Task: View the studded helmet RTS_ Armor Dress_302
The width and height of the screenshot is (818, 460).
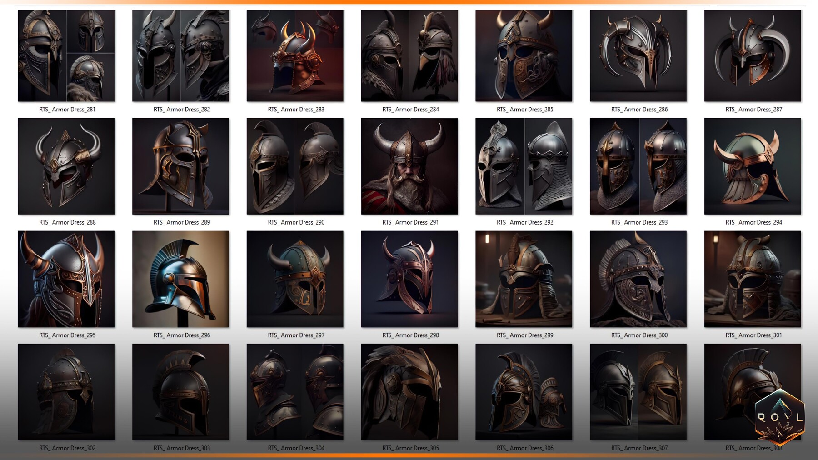Action: [66, 393]
